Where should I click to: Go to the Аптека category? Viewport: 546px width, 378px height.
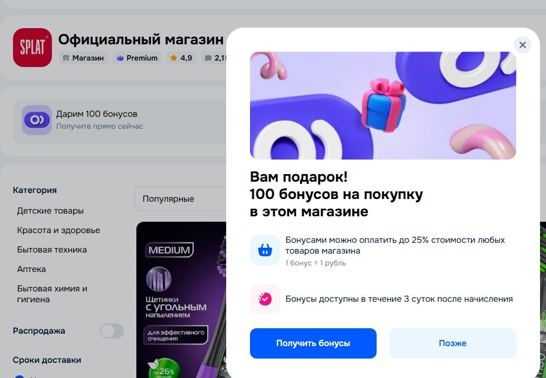[x=31, y=269]
